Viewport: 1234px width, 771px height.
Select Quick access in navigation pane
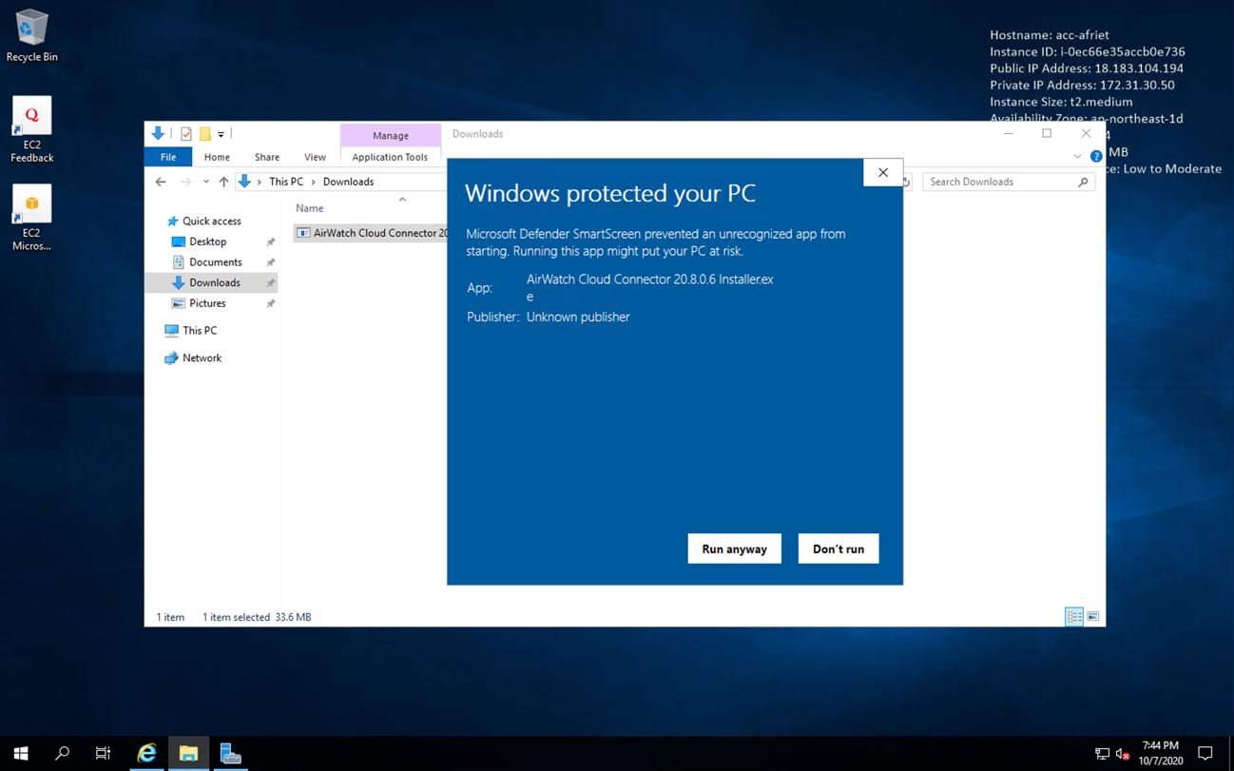coord(211,221)
